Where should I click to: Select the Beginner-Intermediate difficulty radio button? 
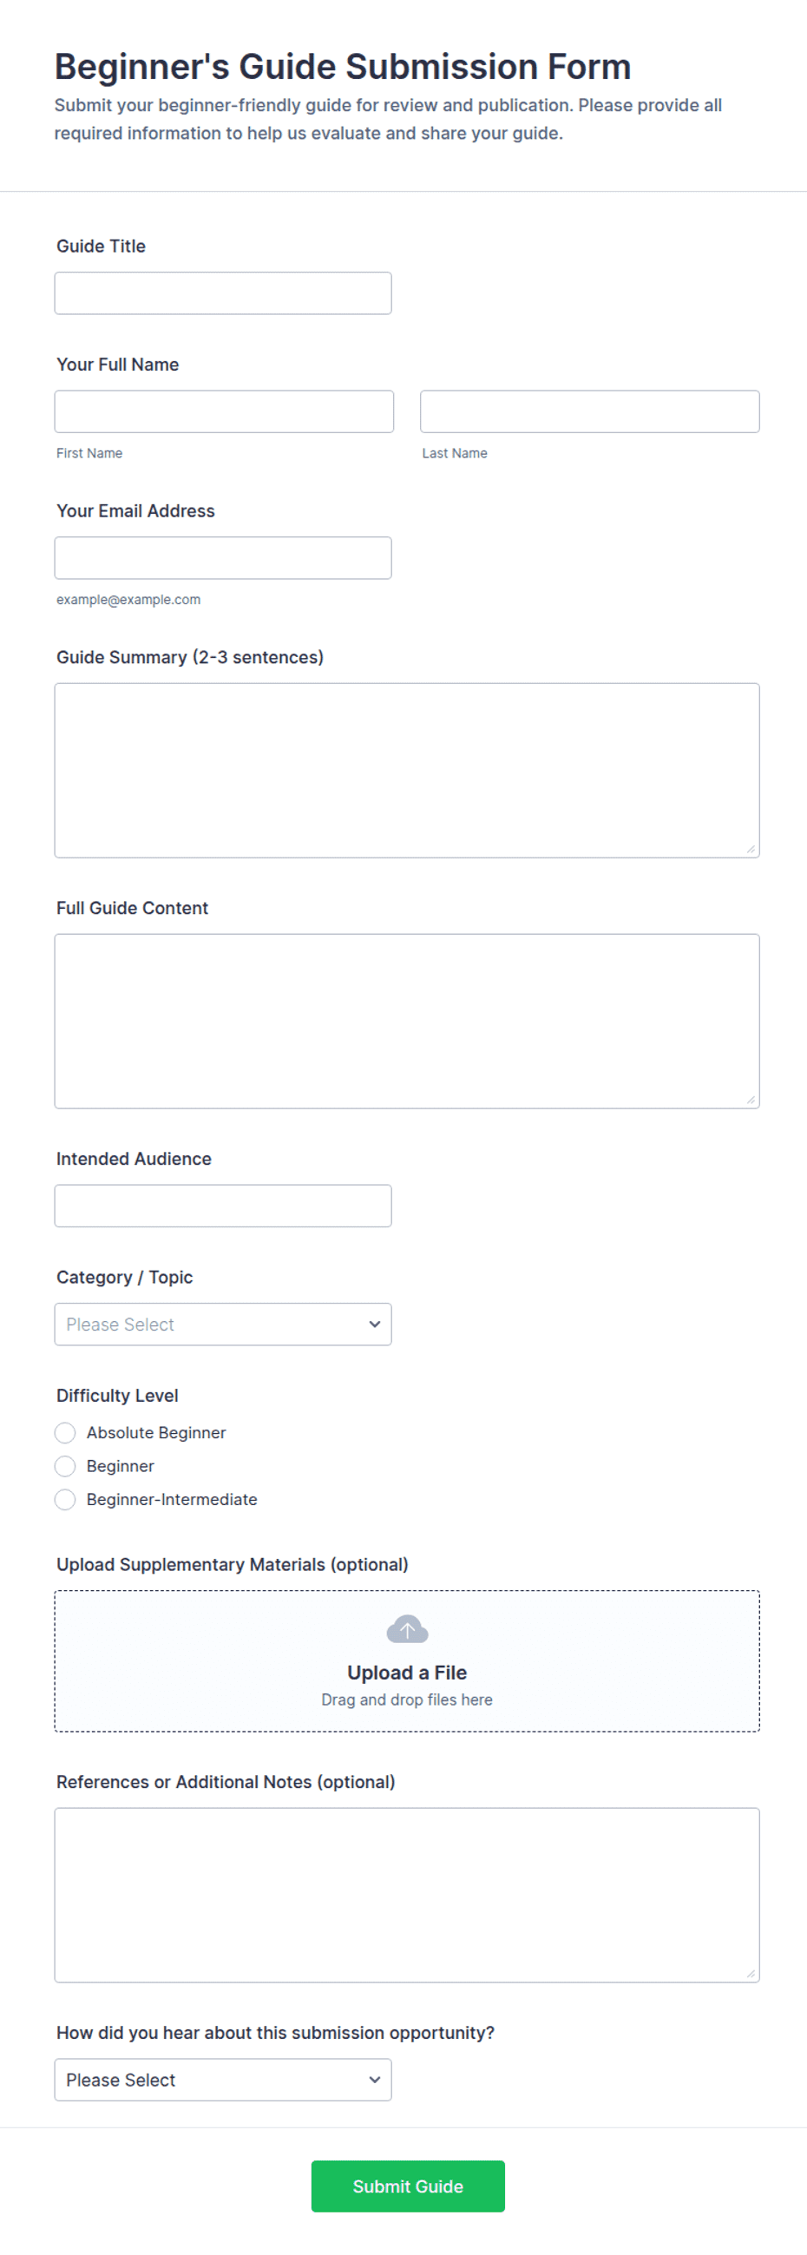[65, 1499]
